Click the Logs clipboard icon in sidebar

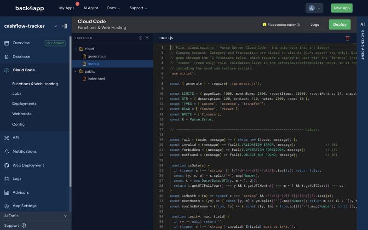tap(6, 179)
